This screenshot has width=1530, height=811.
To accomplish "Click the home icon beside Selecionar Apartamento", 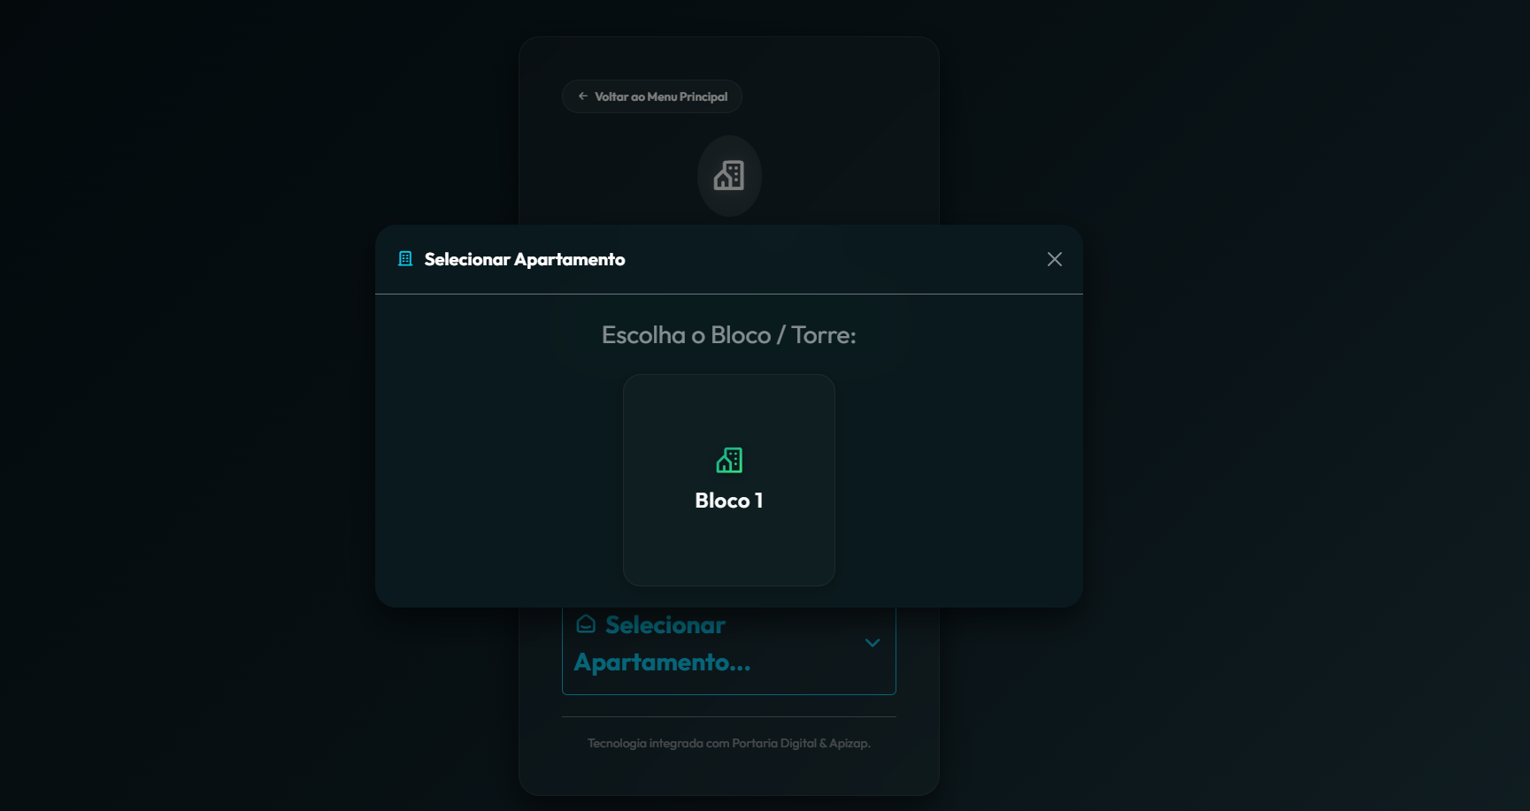I will (x=585, y=624).
